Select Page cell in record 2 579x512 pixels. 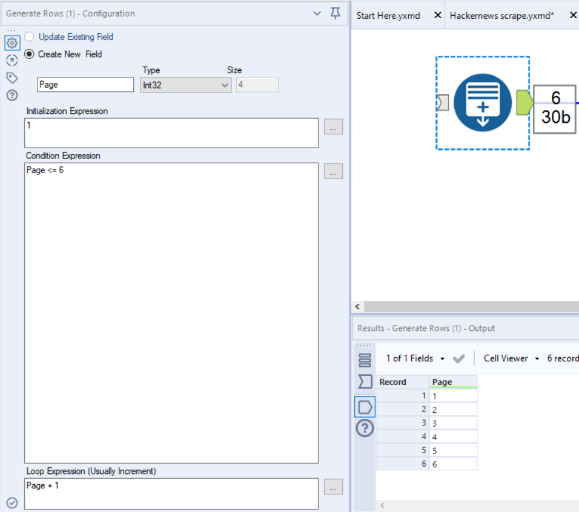coord(453,410)
